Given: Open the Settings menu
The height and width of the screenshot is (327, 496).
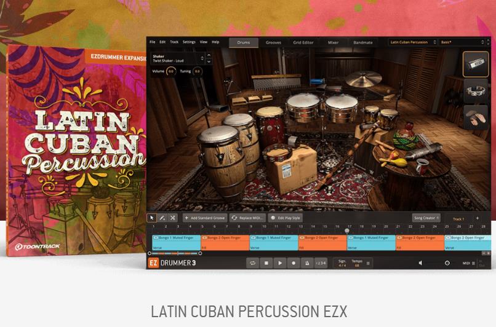Looking at the screenshot, I should (x=189, y=42).
